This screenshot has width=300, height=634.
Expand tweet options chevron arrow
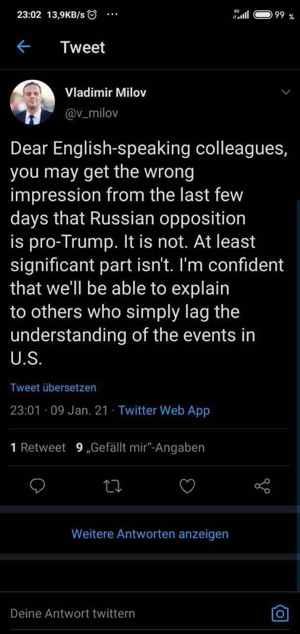click(x=286, y=92)
